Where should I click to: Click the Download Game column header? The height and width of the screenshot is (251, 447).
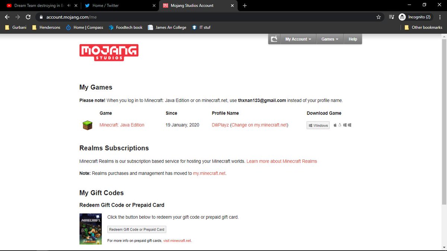pyautogui.click(x=324, y=113)
